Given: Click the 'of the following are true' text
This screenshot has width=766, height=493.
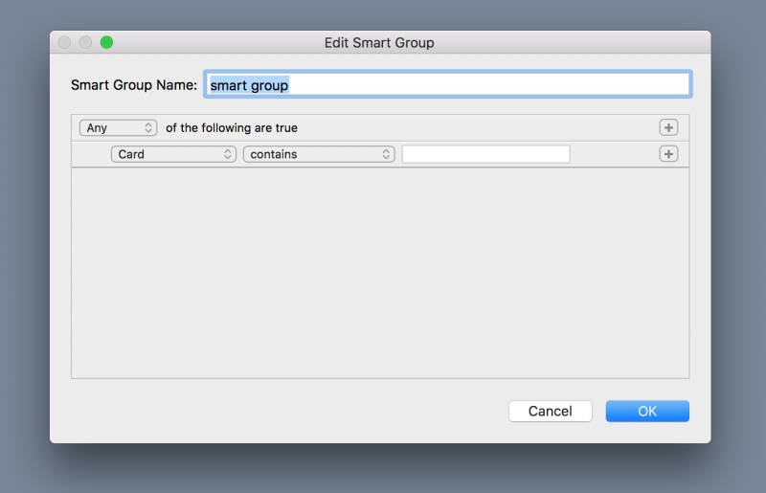Looking at the screenshot, I should (232, 128).
